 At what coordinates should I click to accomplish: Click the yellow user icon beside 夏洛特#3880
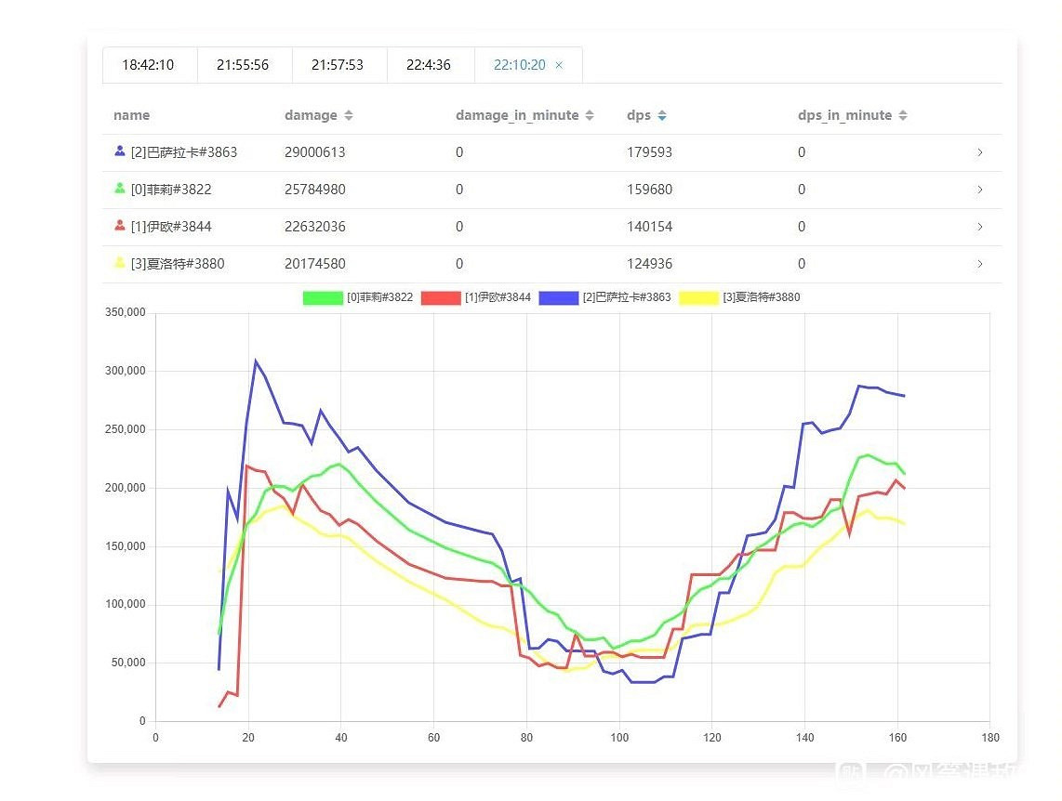120,263
